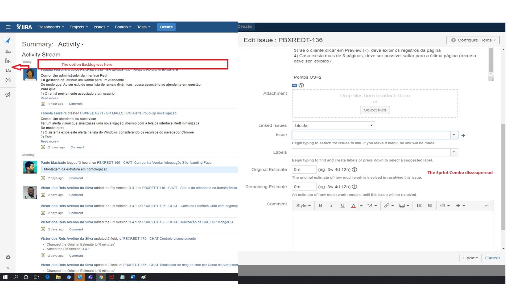Open the Releases ship icon in sidebar

point(8,52)
